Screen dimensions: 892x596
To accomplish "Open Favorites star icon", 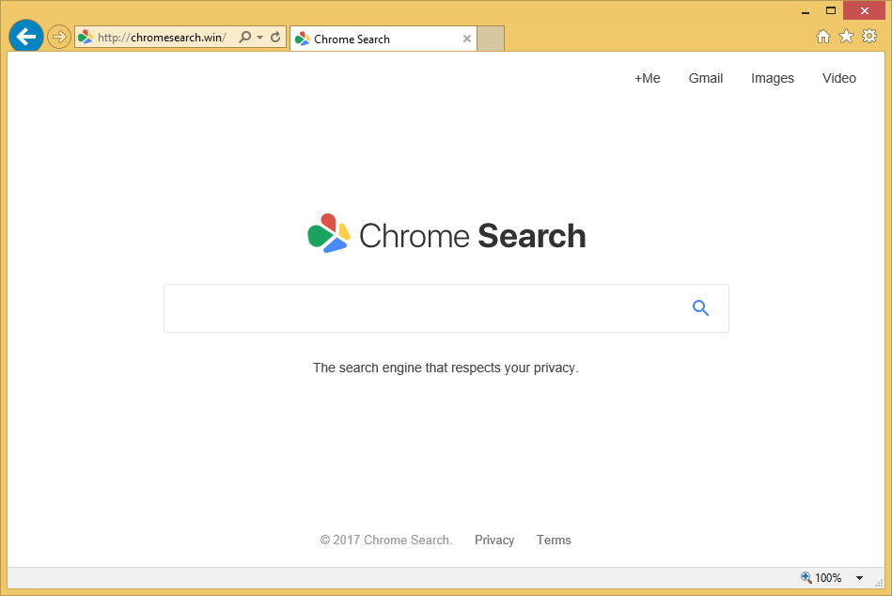I will tap(846, 37).
